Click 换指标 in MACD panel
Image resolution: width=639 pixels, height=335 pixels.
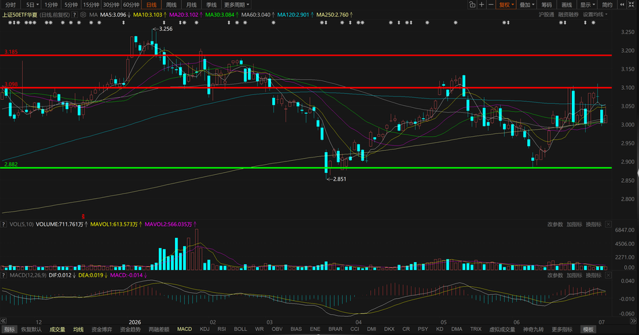click(593, 275)
